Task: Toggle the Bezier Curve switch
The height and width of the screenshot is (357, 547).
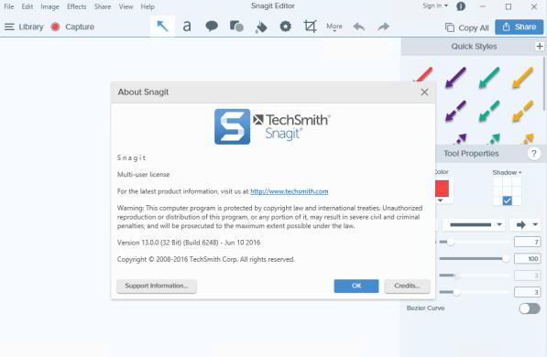Action: (530, 308)
